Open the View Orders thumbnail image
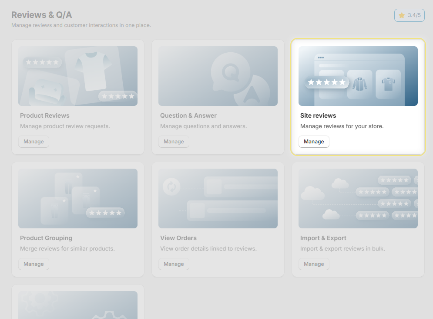The height and width of the screenshot is (319, 433). point(218,198)
